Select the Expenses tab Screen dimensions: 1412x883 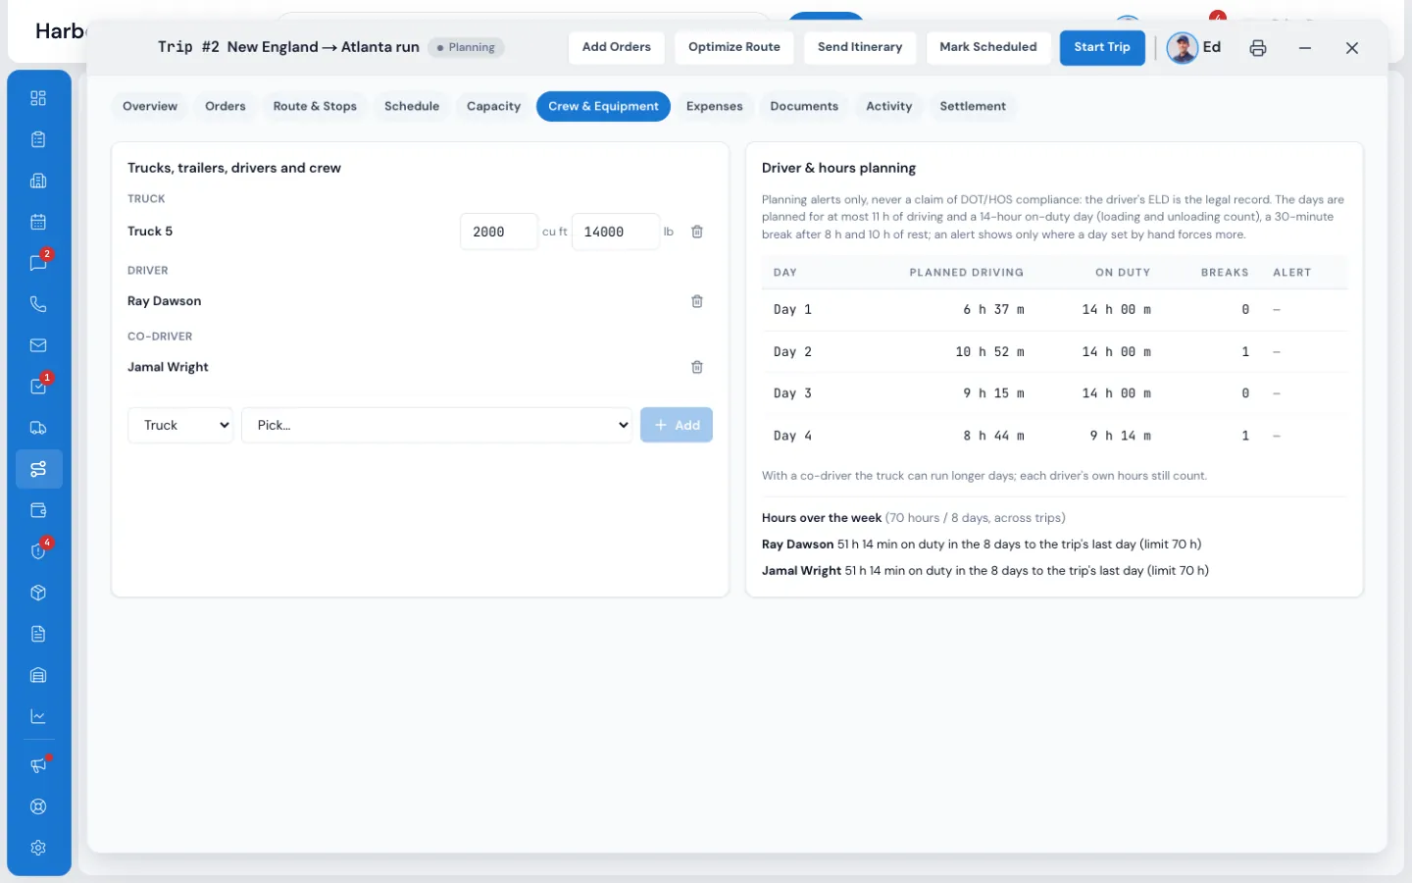tap(714, 106)
